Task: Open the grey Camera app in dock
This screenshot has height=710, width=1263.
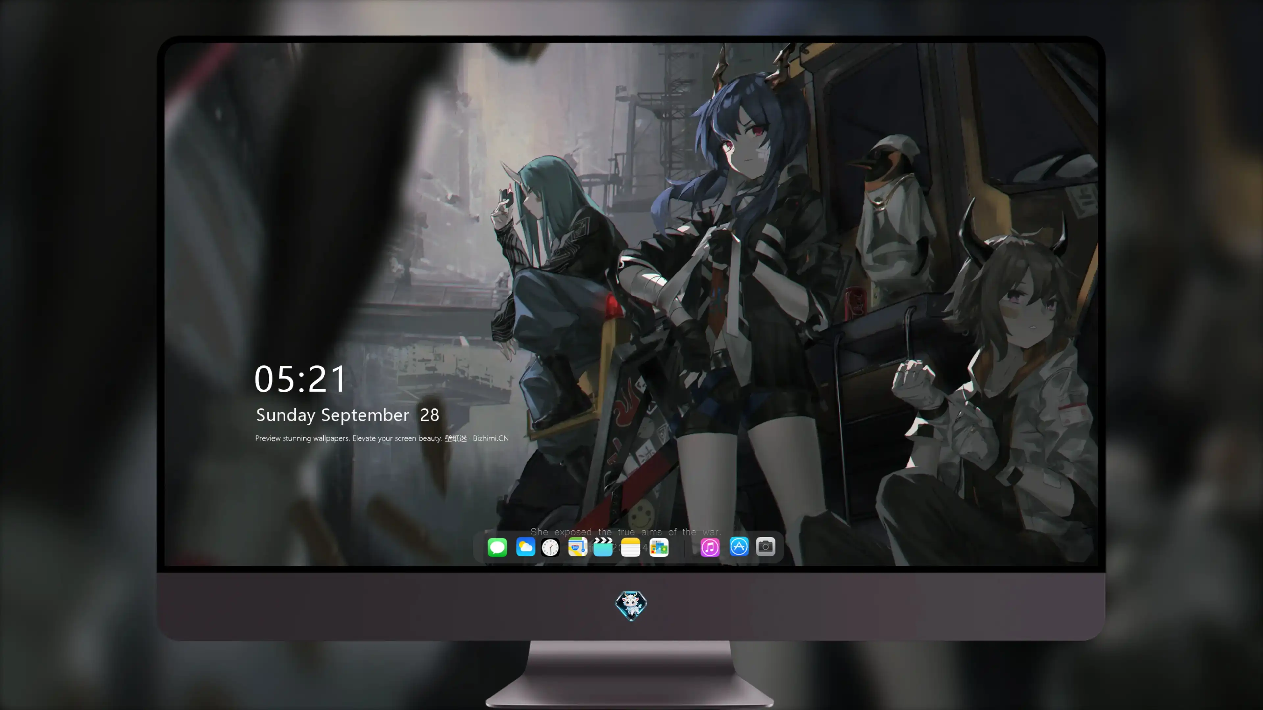Action: pyautogui.click(x=765, y=546)
